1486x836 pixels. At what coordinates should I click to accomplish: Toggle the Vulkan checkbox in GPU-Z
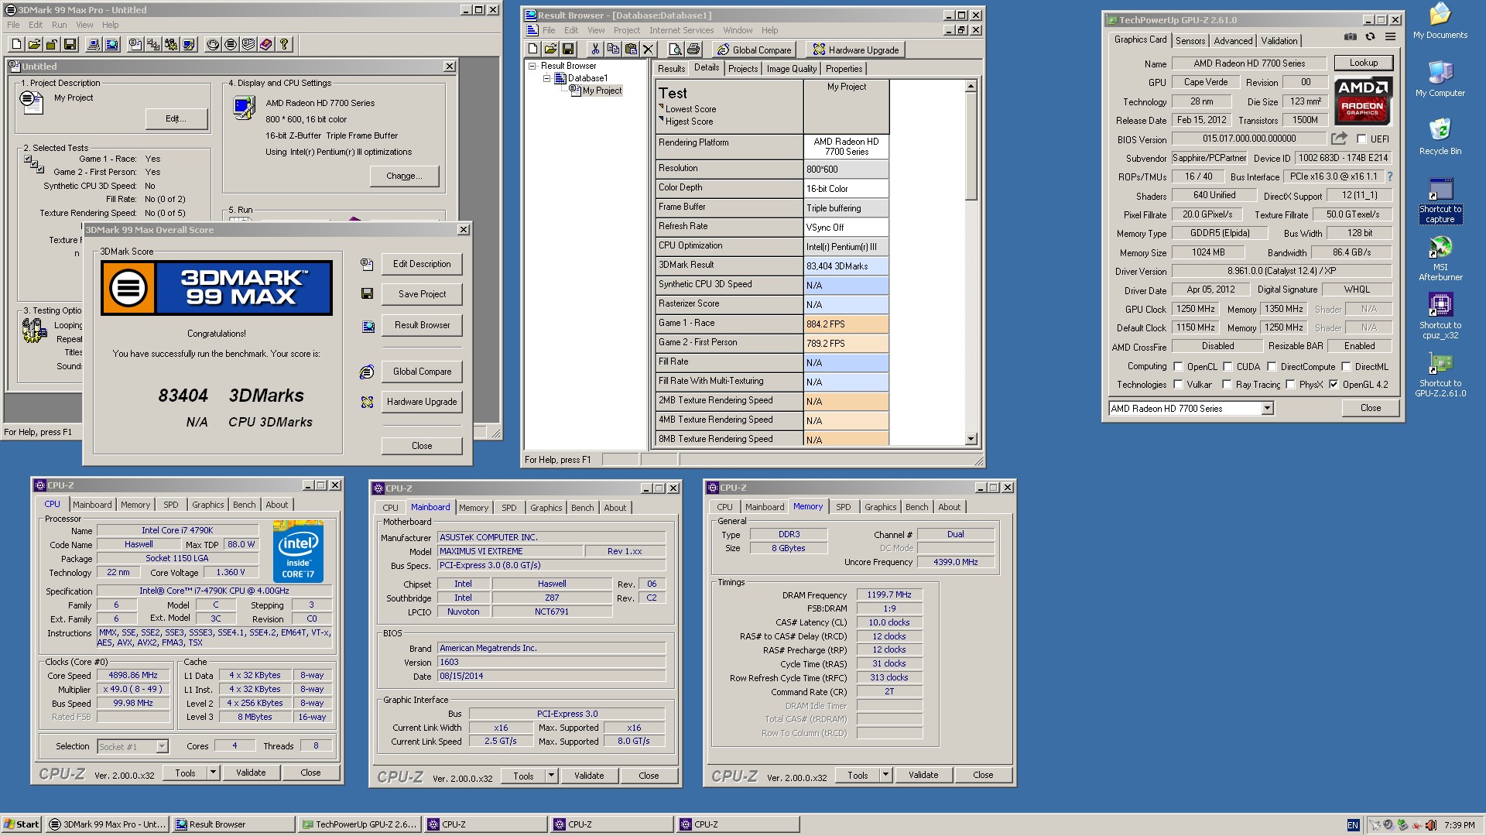1178,385
